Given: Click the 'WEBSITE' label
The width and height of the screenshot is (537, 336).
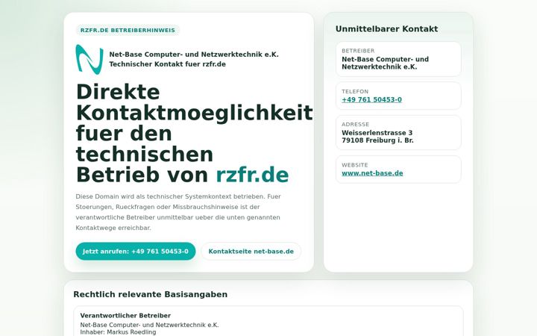Looking at the screenshot, I should (355, 165).
